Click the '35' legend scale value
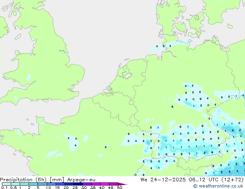 (93, 187)
